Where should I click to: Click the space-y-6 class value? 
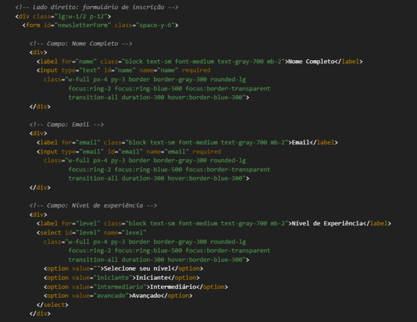(x=155, y=25)
